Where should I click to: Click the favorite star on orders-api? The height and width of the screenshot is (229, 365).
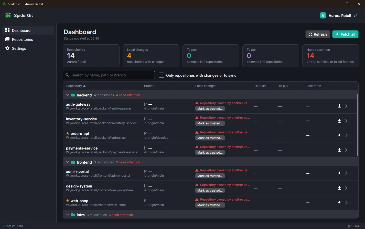coord(68,133)
